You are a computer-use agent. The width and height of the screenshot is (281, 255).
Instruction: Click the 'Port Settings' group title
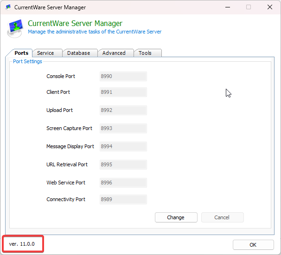(x=28, y=62)
